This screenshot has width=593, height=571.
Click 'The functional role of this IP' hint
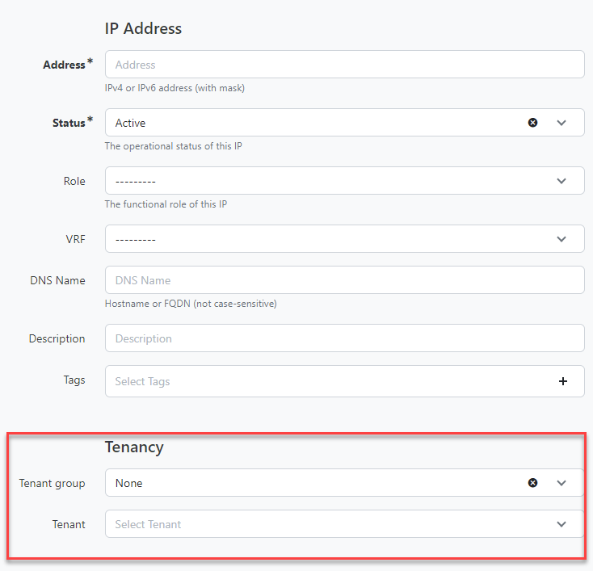pos(166,204)
